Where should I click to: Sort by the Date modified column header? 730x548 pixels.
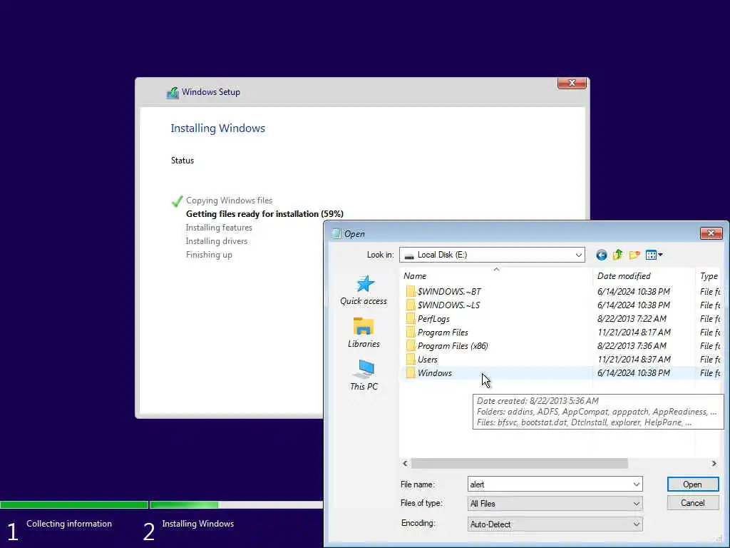tap(644, 276)
